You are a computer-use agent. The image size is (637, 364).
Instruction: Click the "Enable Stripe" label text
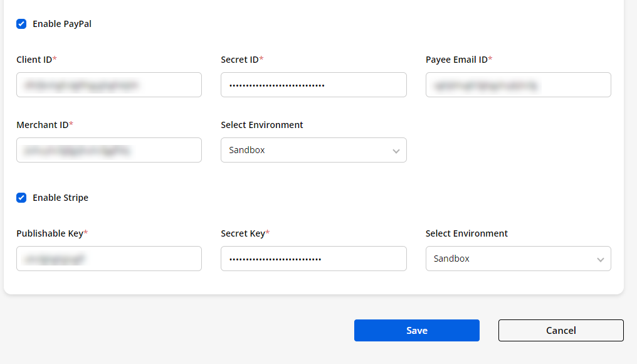[x=60, y=198]
